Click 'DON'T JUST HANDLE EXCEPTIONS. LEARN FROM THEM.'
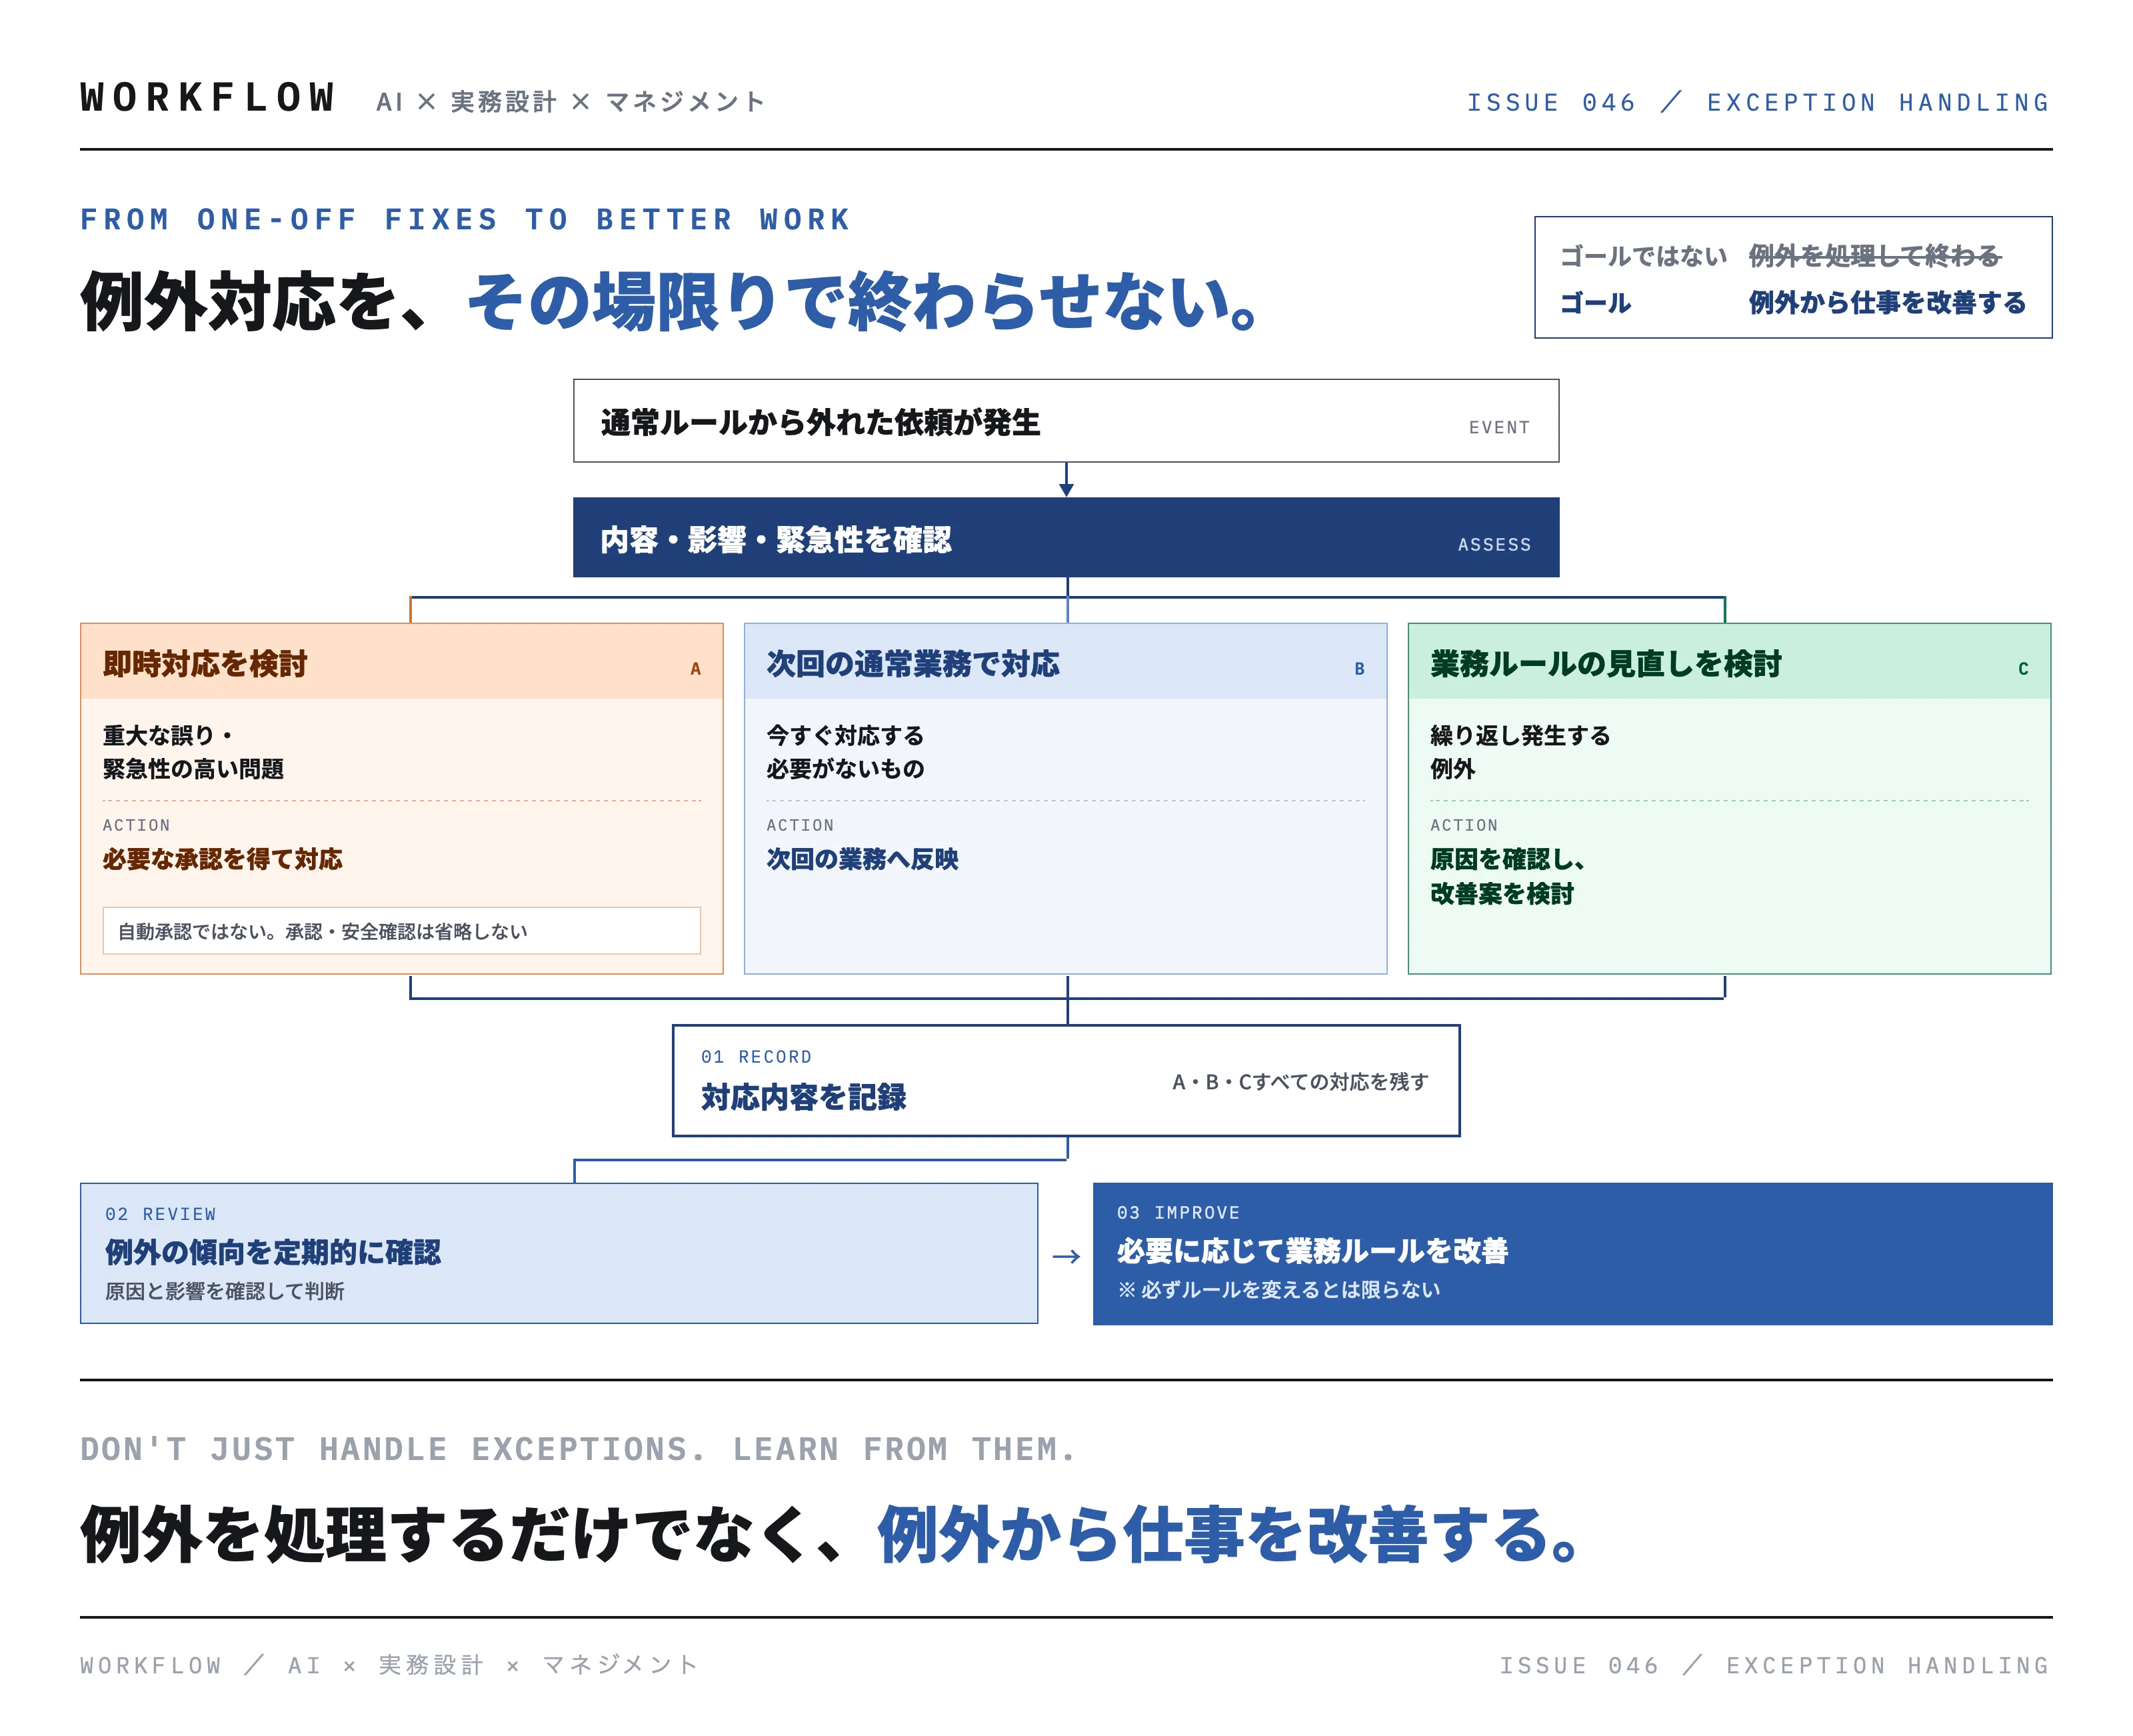Viewport: 2133px width, 1736px height. [578, 1449]
